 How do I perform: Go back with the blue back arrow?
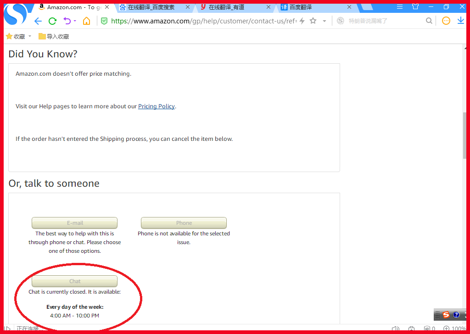coord(38,21)
